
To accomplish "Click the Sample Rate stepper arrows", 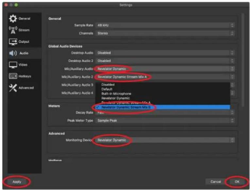I will point(232,25).
